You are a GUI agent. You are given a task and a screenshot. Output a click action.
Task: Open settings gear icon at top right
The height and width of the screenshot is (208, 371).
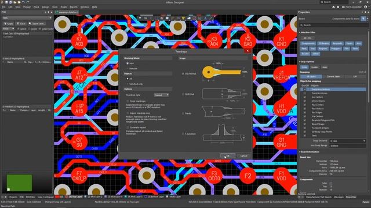[338, 7]
